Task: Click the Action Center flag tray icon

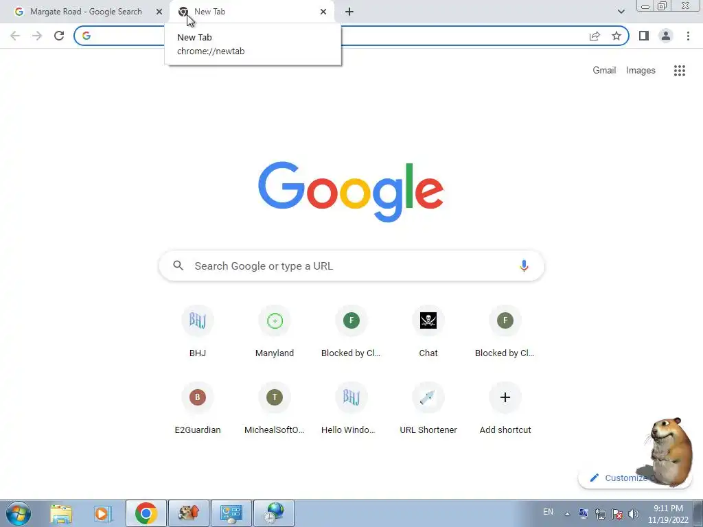Action: [x=617, y=514]
